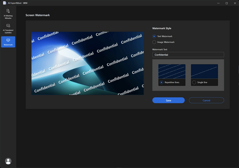Click the Image Watermark label
Image resolution: width=239 pixels, height=168 pixels.
pos(166,42)
